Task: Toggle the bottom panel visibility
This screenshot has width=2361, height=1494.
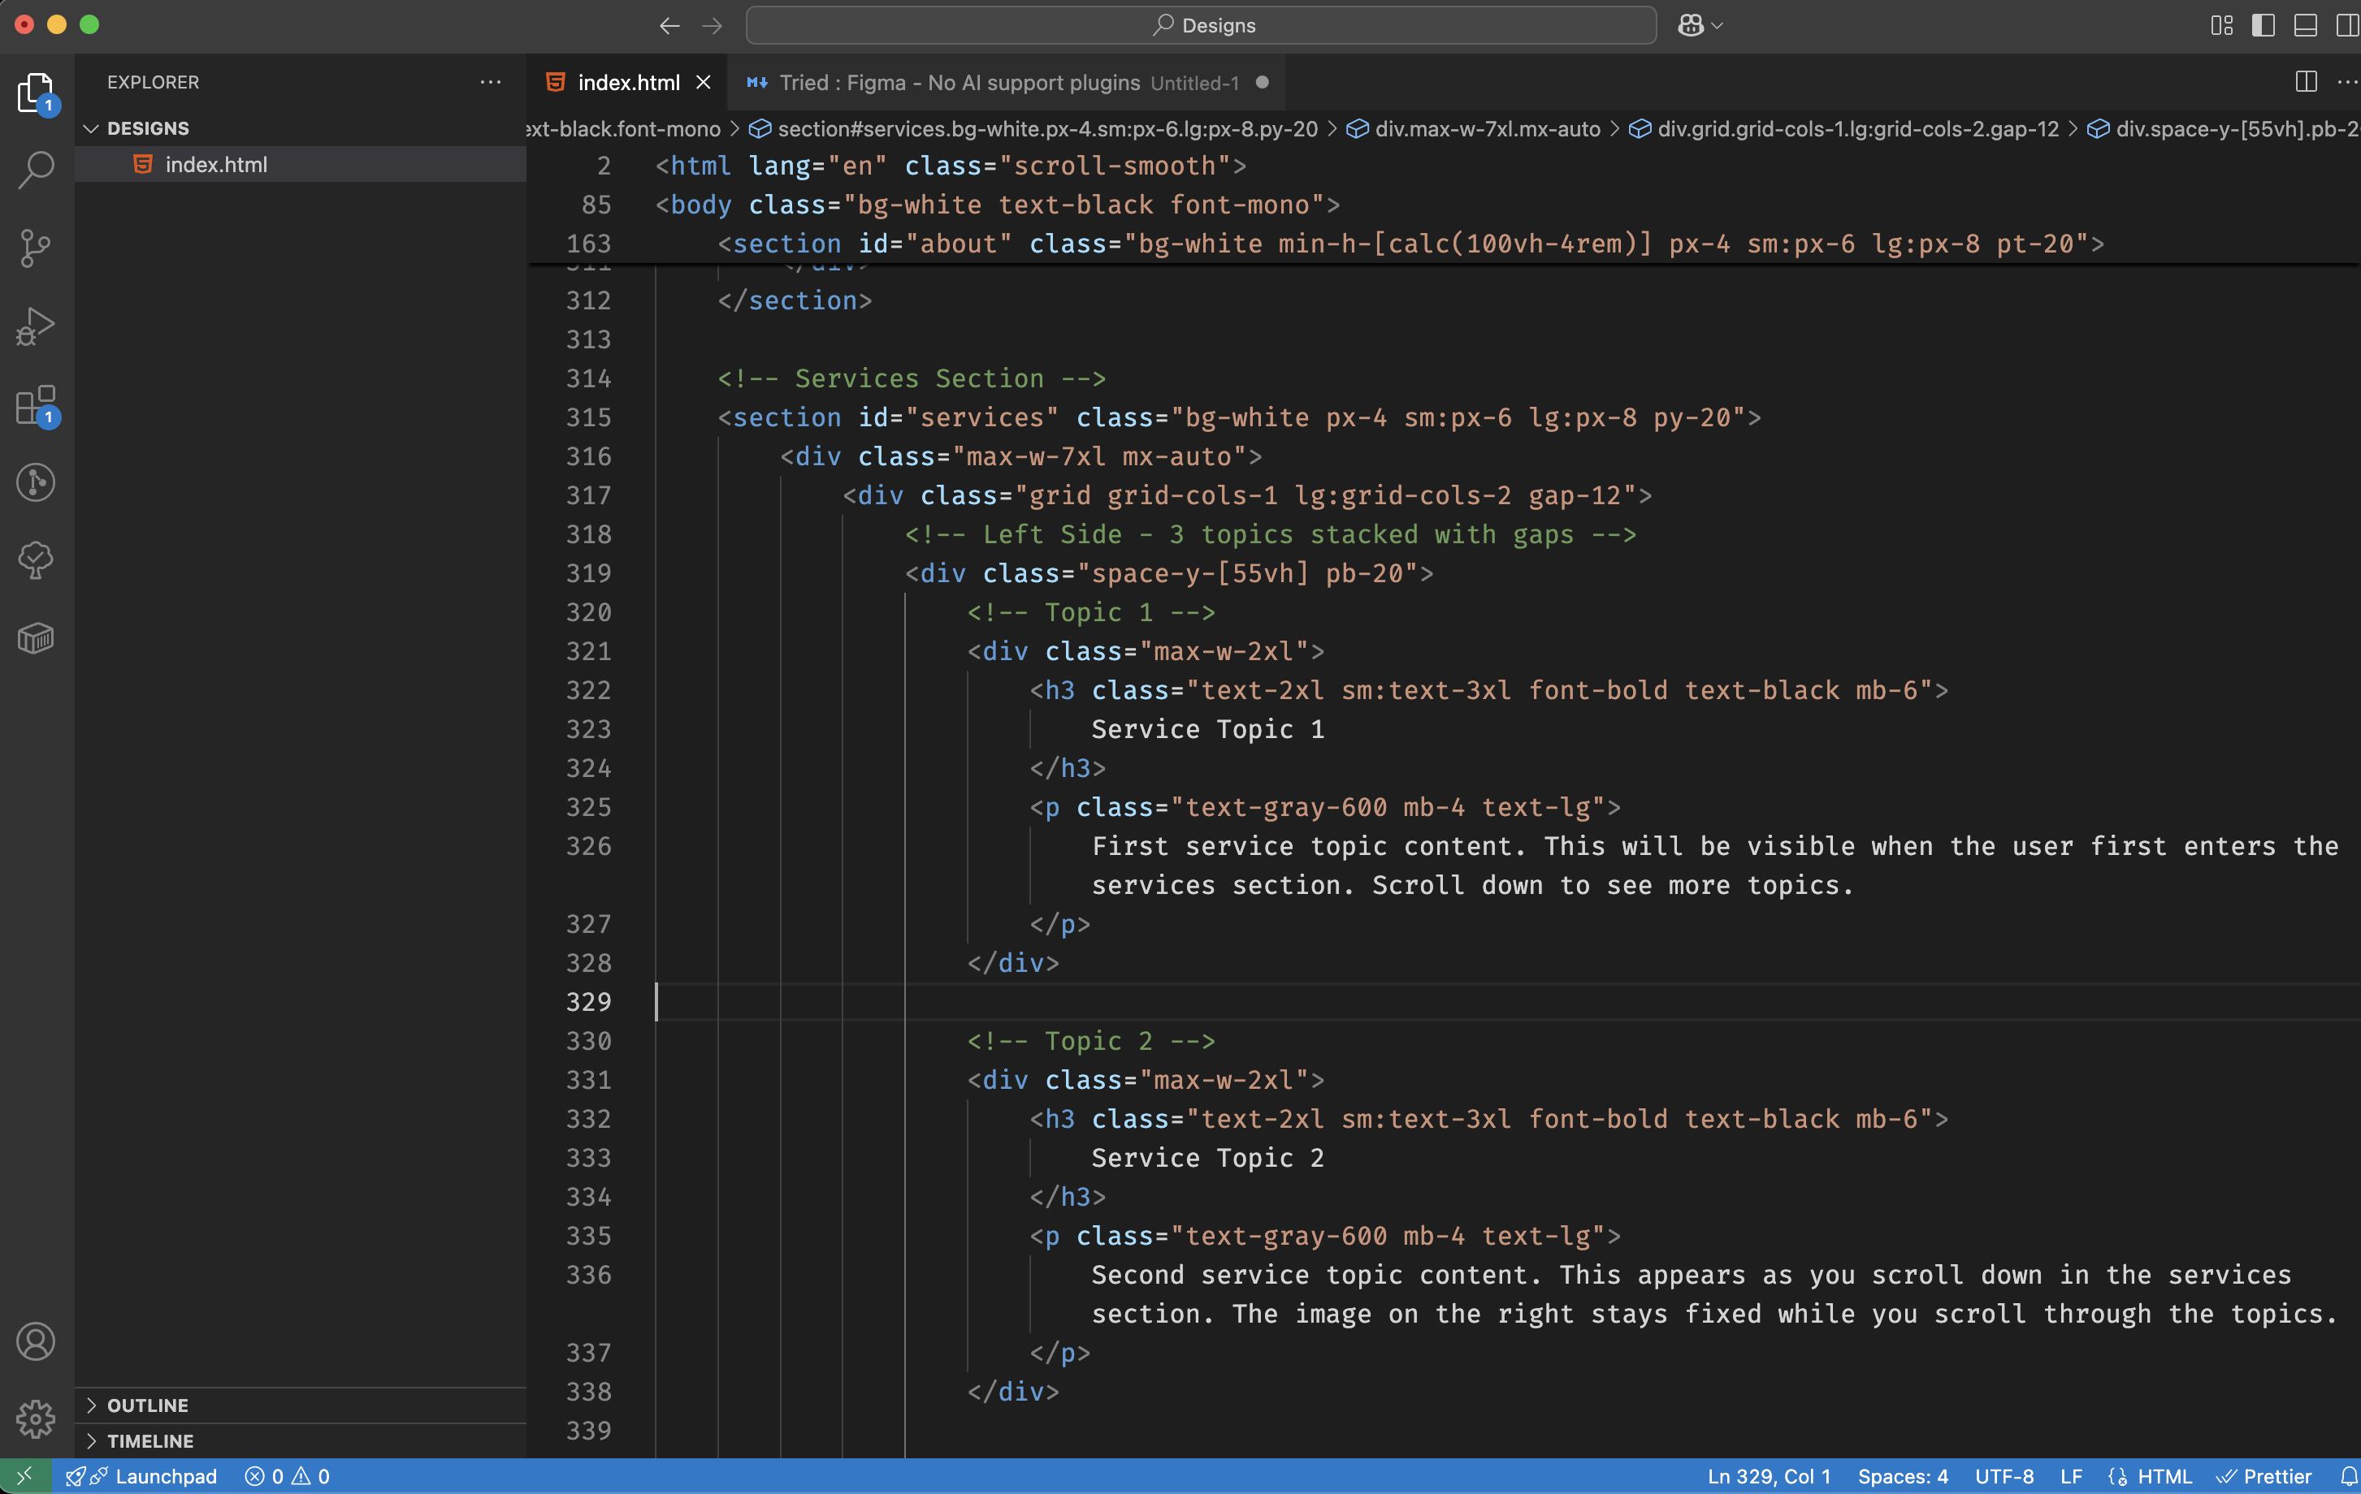Action: pos(2304,24)
